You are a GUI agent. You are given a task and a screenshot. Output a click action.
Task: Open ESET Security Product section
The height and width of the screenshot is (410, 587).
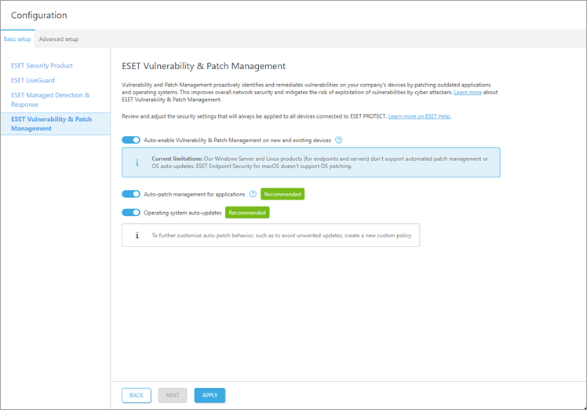tap(42, 66)
